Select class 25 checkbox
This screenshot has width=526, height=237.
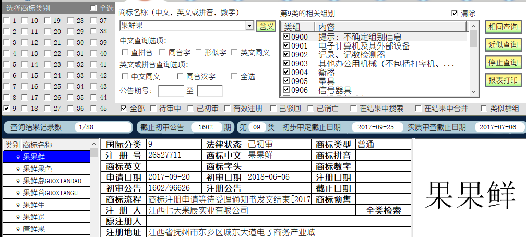(47, 87)
